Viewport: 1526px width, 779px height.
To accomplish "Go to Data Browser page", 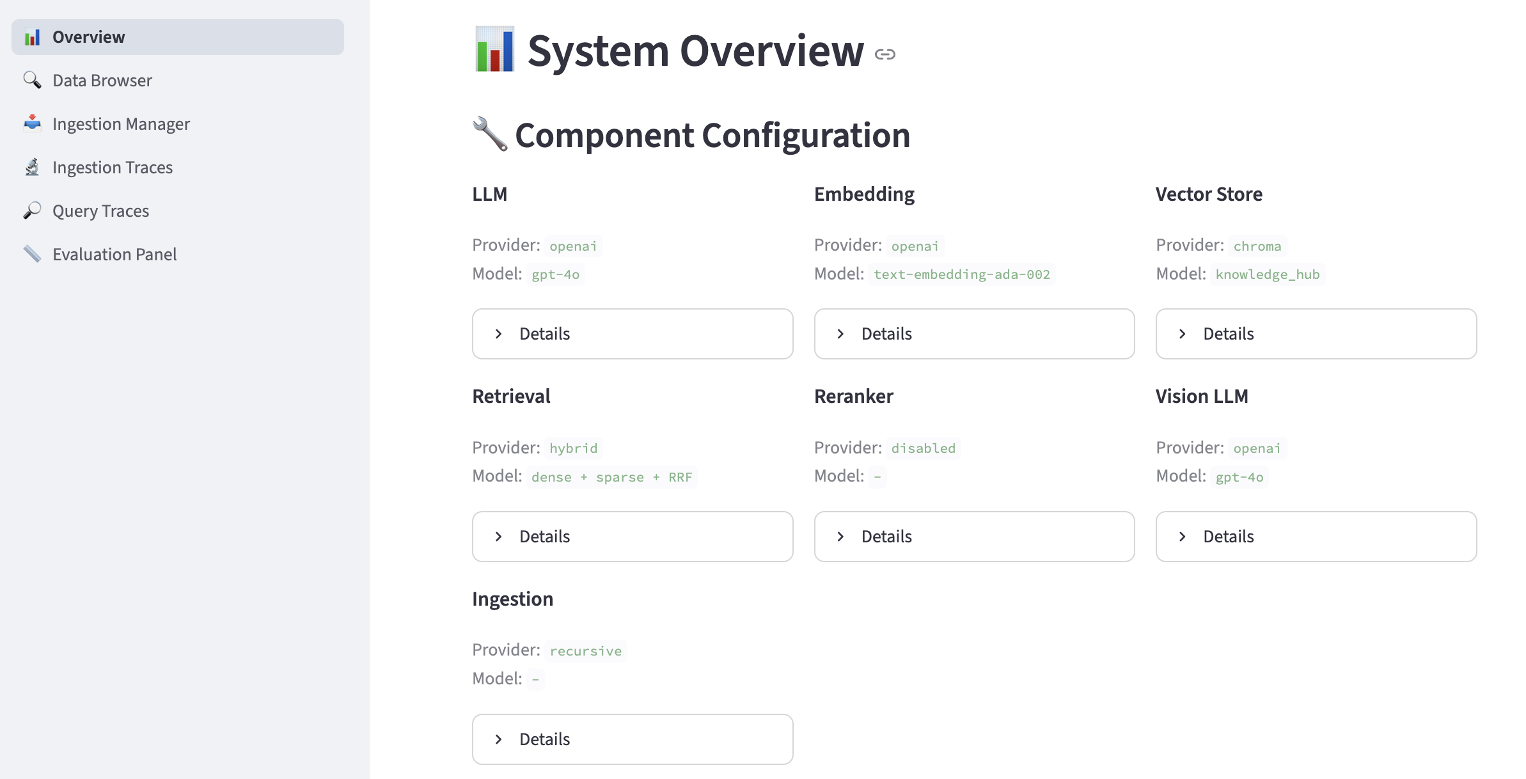I will click(x=178, y=81).
